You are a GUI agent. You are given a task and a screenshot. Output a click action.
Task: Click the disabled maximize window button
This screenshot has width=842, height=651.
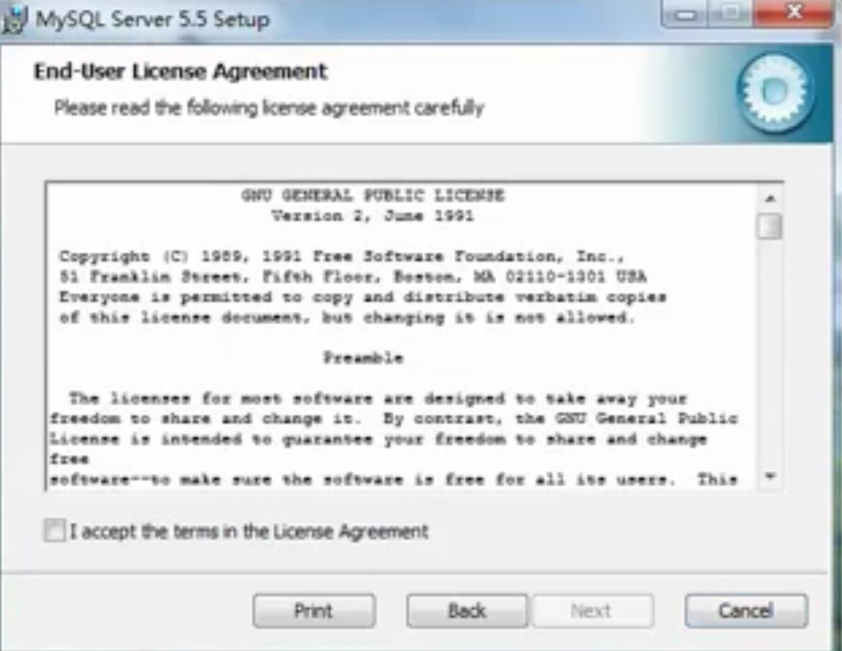[730, 14]
